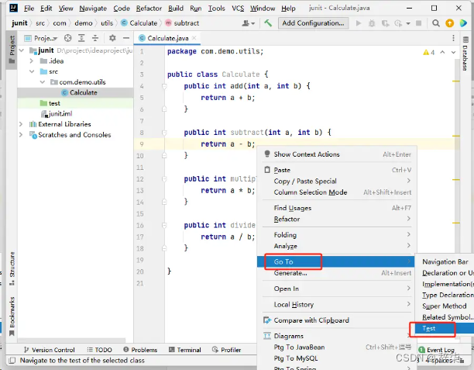Click the orange IDE update icon
The height and width of the screenshot is (370, 474).
[x=449, y=23]
